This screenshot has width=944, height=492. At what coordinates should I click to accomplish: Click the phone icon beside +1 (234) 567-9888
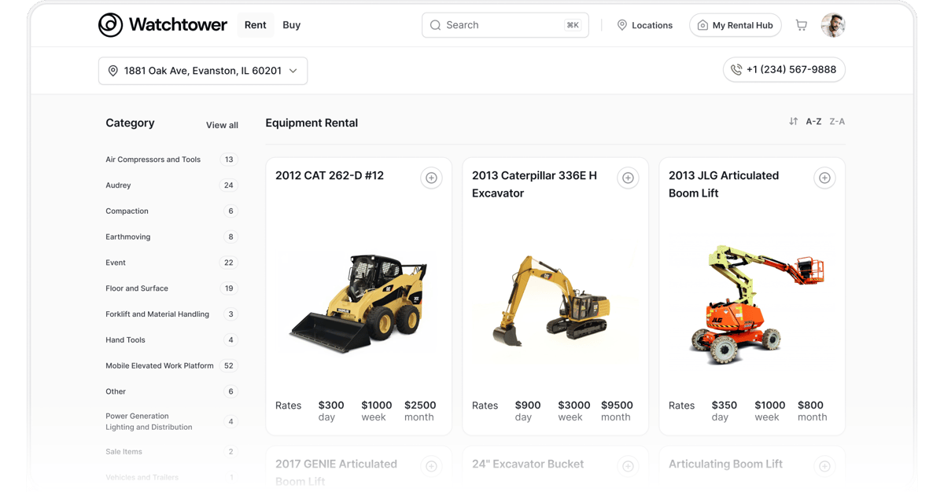pyautogui.click(x=736, y=70)
